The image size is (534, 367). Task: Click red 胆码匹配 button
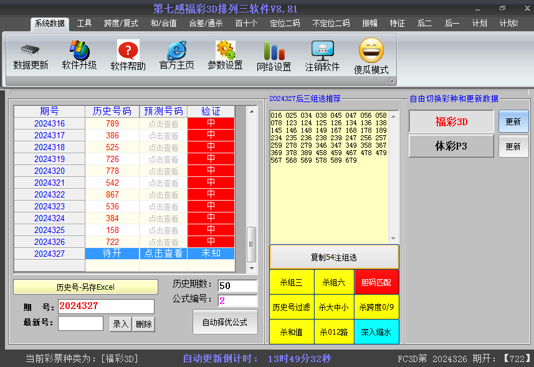click(376, 282)
